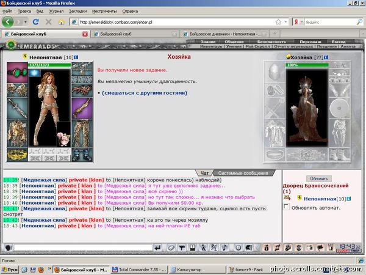Click the save chat floppy icon
The image size is (366, 275).
[192, 248]
